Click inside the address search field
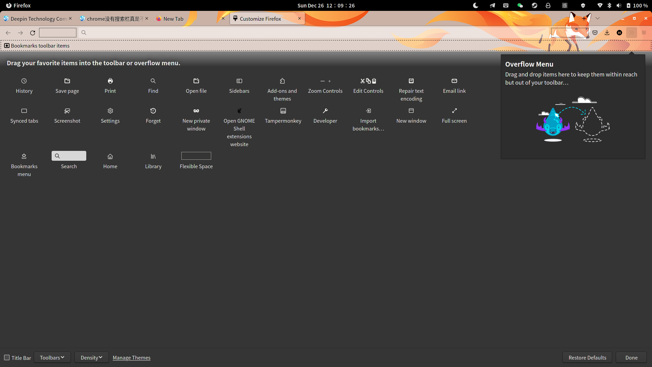Screen dimensions: 652x367 pyautogui.click(x=57, y=32)
